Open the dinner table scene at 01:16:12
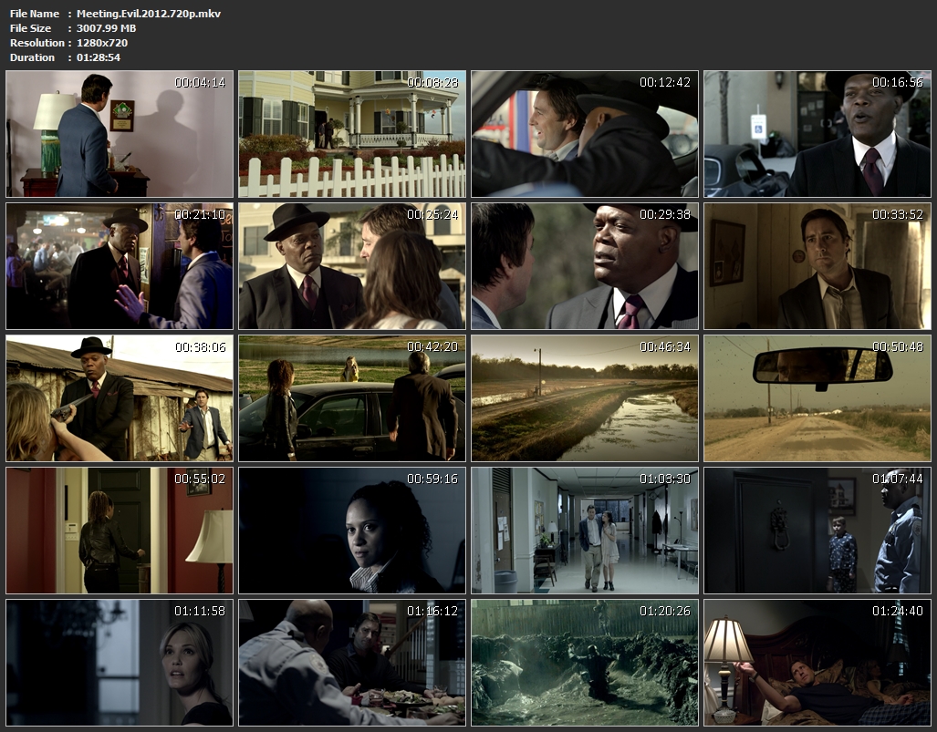937x732 pixels. coord(352,663)
